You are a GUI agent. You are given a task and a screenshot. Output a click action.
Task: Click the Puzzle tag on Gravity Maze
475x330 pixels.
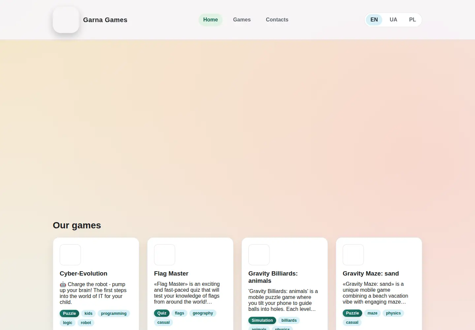pos(352,313)
